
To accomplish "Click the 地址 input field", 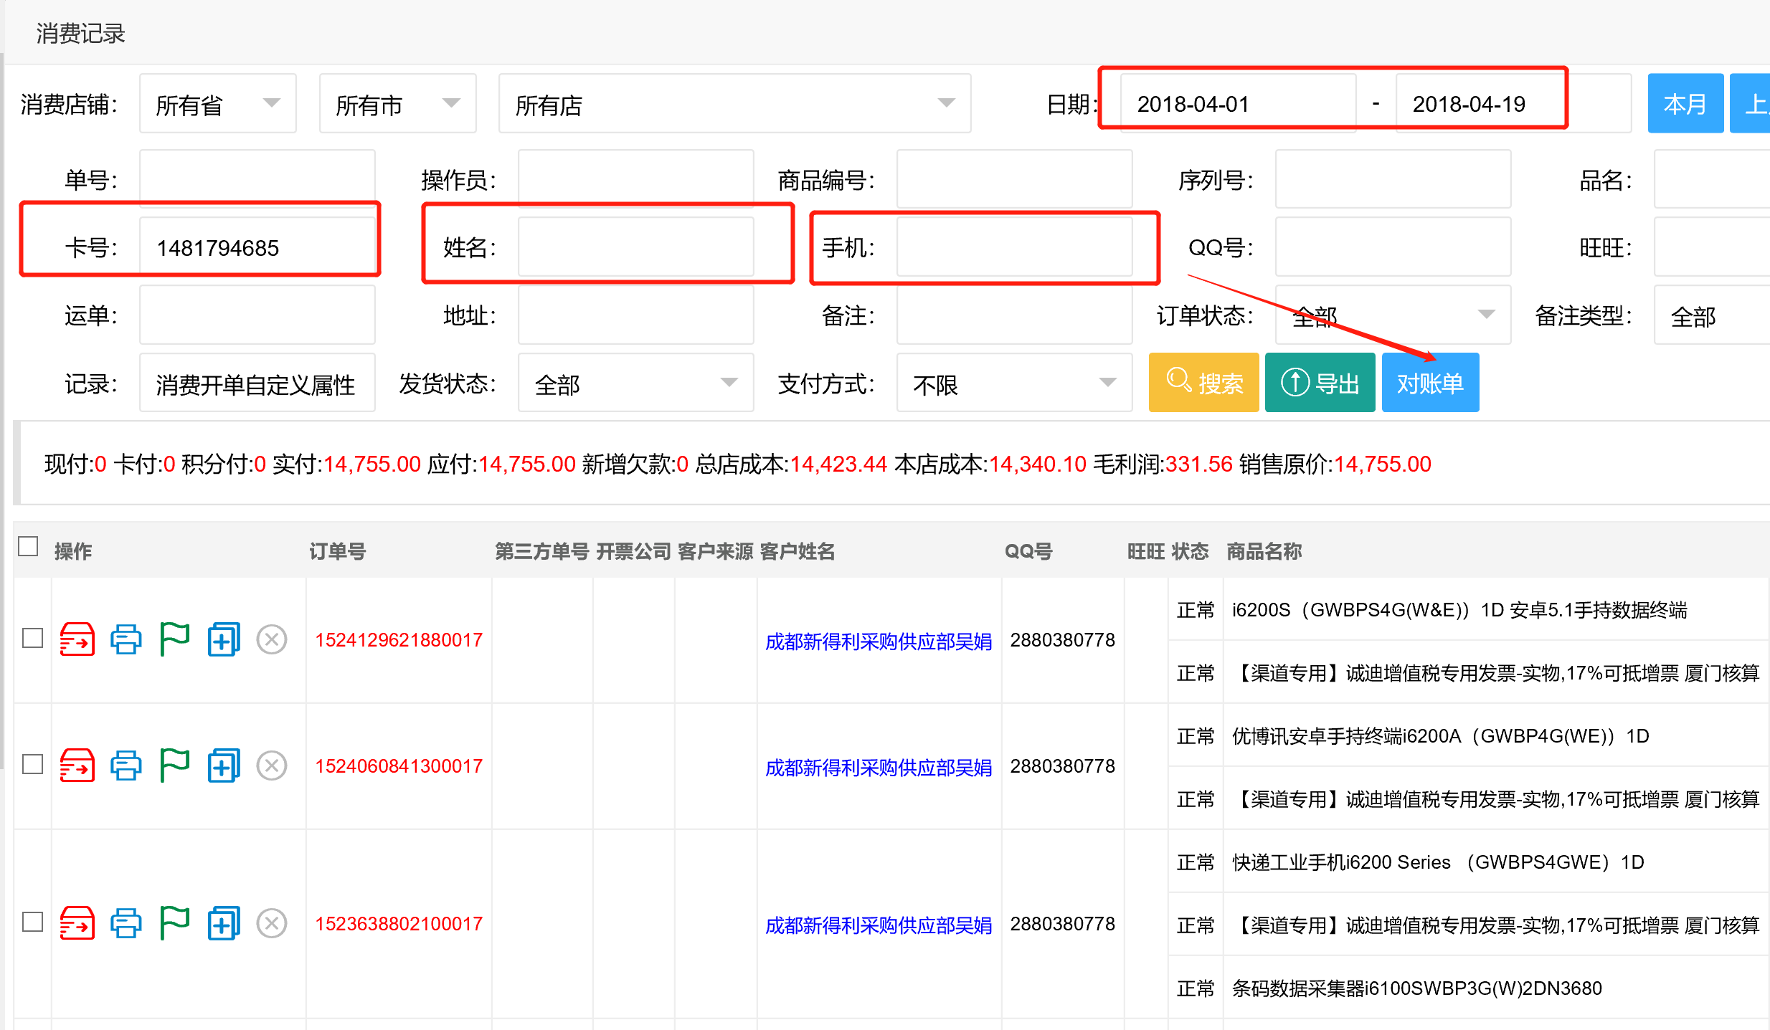I will click(635, 315).
